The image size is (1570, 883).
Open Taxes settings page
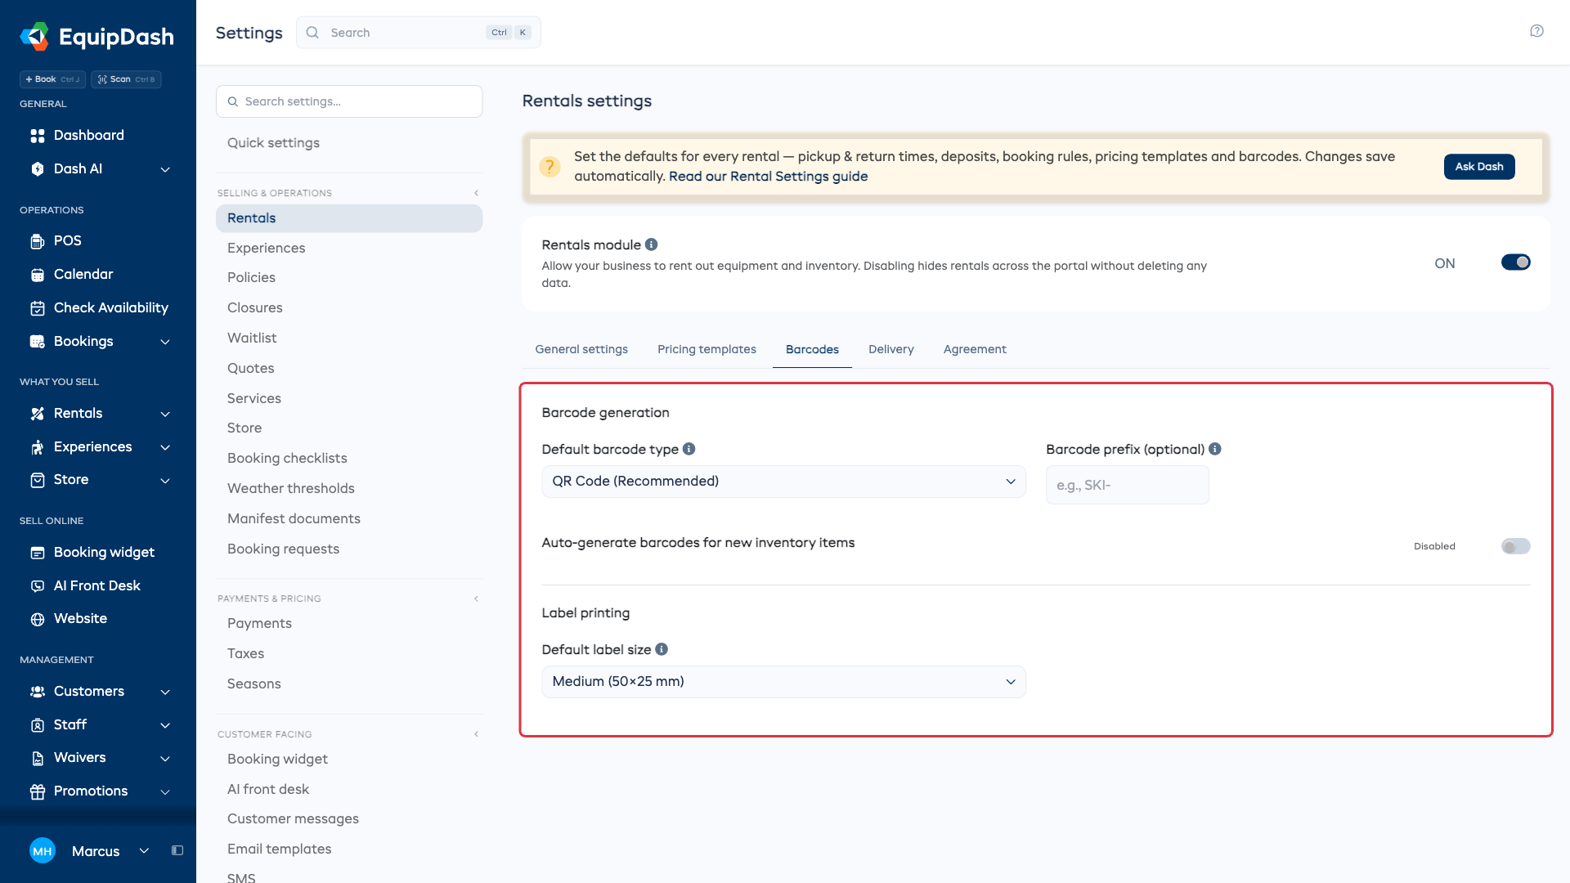(x=245, y=653)
